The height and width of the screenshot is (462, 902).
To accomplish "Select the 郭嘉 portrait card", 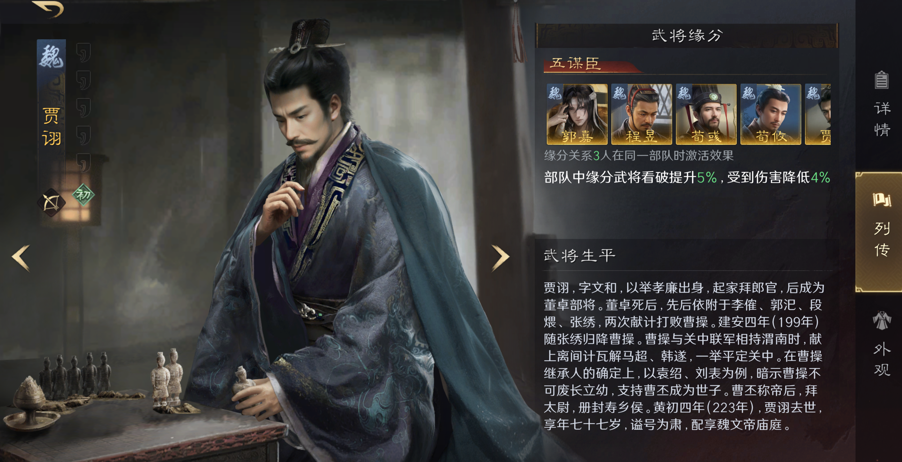I will click(577, 114).
